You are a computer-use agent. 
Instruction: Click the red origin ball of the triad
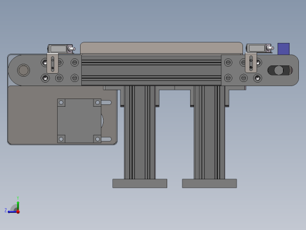18,212
